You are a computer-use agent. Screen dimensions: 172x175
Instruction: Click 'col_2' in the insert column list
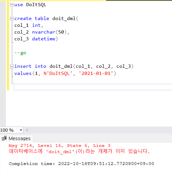103,67
